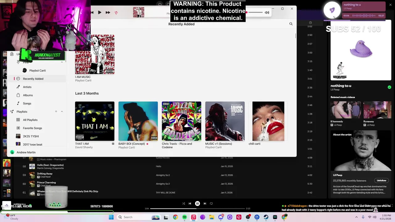Select Playboi Carti pinned item

click(37, 71)
